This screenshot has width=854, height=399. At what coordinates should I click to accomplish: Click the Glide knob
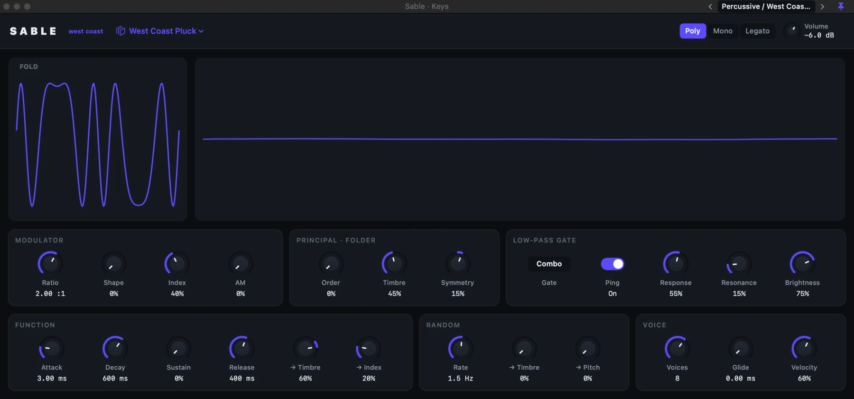click(741, 348)
